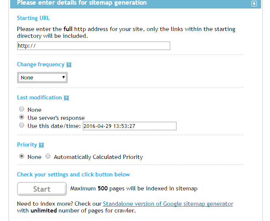
Task: Select Use server's response option
Action: pyautogui.click(x=22, y=117)
